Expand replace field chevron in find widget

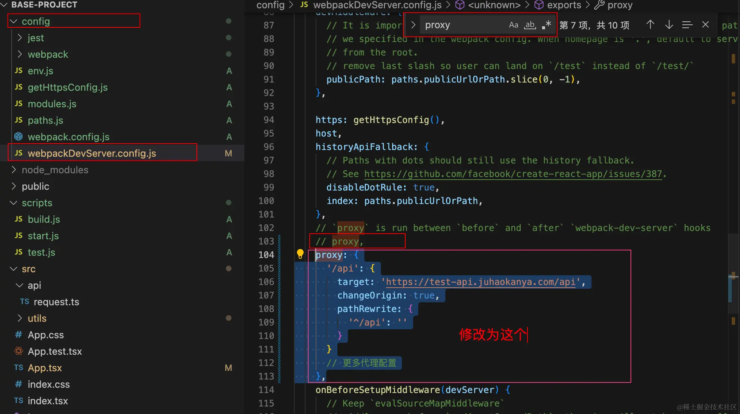(x=413, y=25)
